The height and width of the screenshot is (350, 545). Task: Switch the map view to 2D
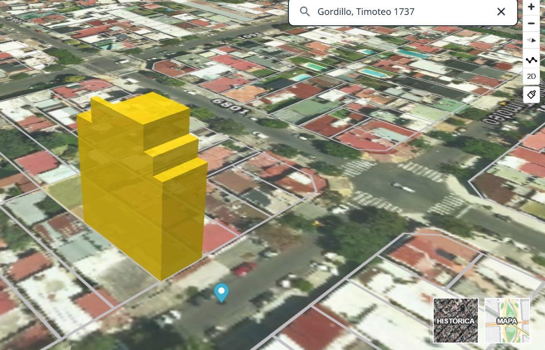531,76
